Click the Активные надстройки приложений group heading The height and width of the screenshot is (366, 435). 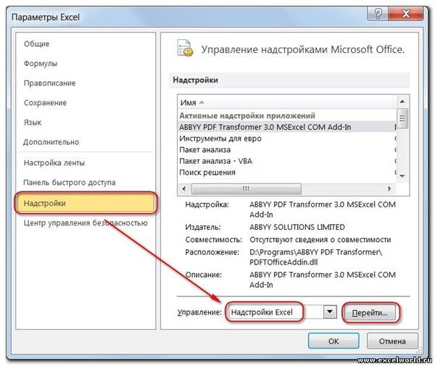pos(247,116)
